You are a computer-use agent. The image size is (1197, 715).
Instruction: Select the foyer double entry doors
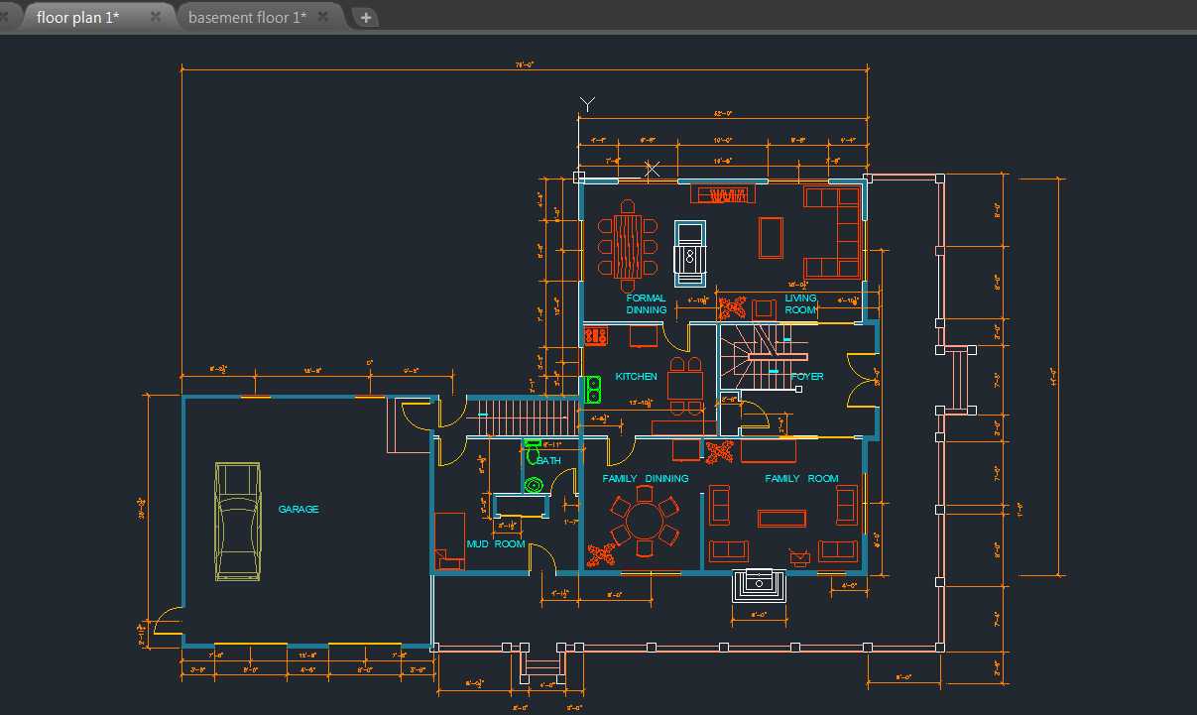pyautogui.click(x=861, y=379)
